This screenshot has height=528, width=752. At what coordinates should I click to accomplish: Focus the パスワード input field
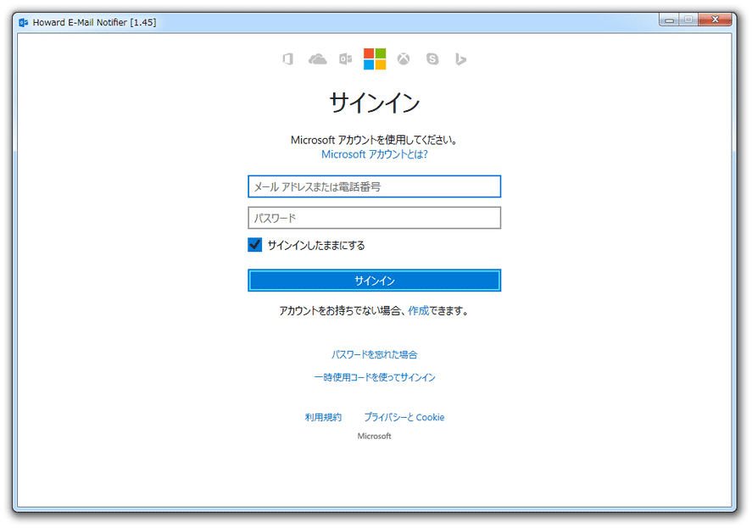[x=375, y=218]
